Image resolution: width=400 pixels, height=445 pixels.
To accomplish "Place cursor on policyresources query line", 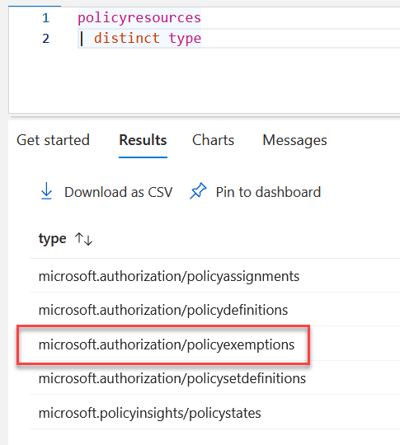I will pyautogui.click(x=139, y=18).
